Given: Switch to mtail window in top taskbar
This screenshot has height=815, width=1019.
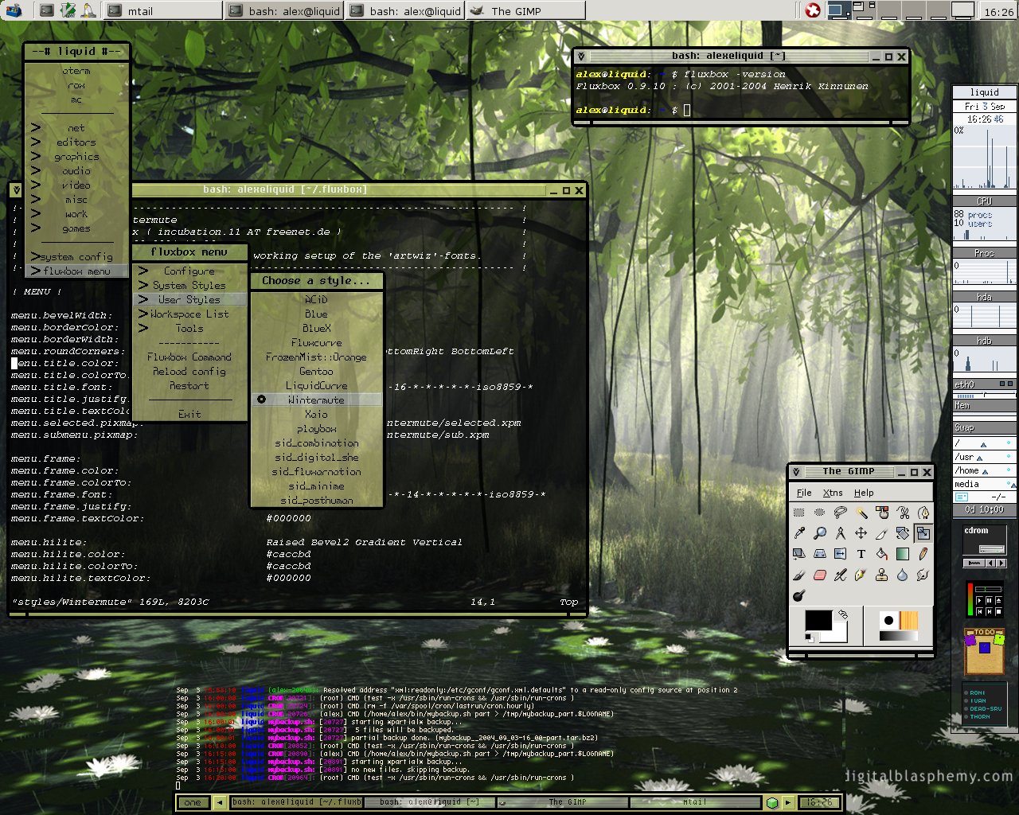Looking at the screenshot, I should [x=163, y=11].
